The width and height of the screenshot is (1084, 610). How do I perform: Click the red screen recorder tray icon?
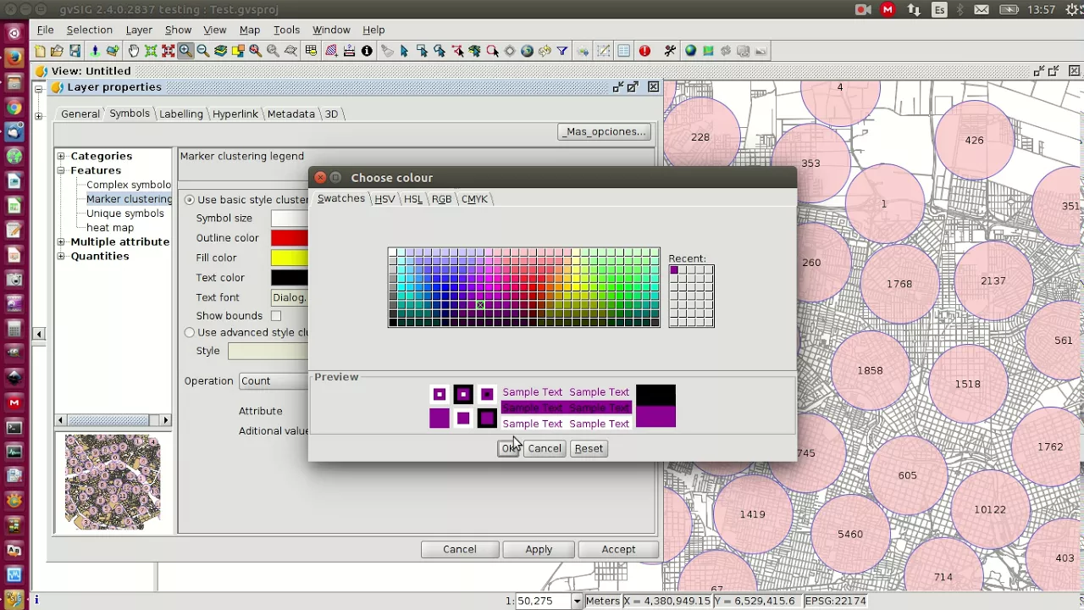pos(863,9)
